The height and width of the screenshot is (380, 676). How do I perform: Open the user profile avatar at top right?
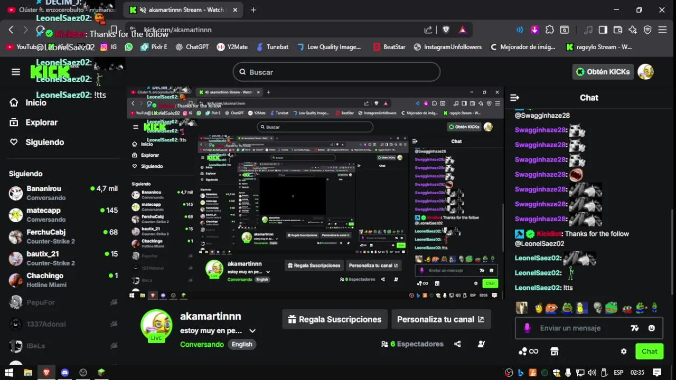click(x=646, y=72)
